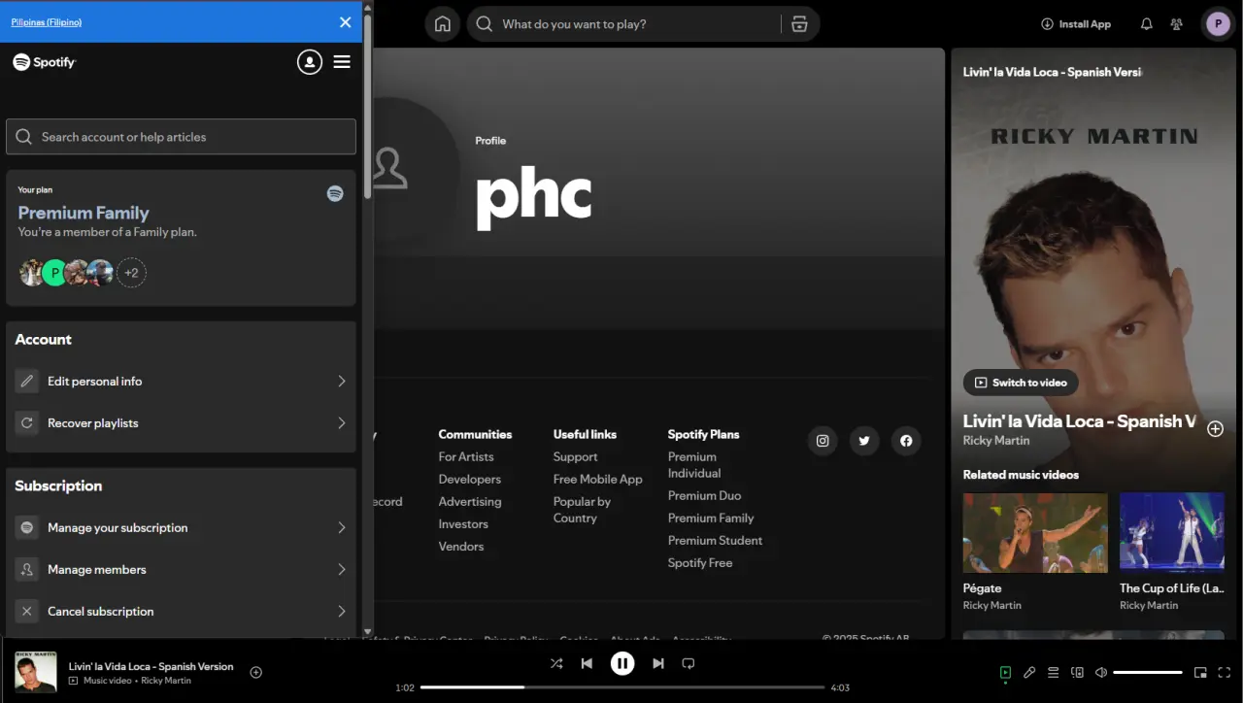
Task: Open the Premium Duo plan link
Action: [705, 496]
